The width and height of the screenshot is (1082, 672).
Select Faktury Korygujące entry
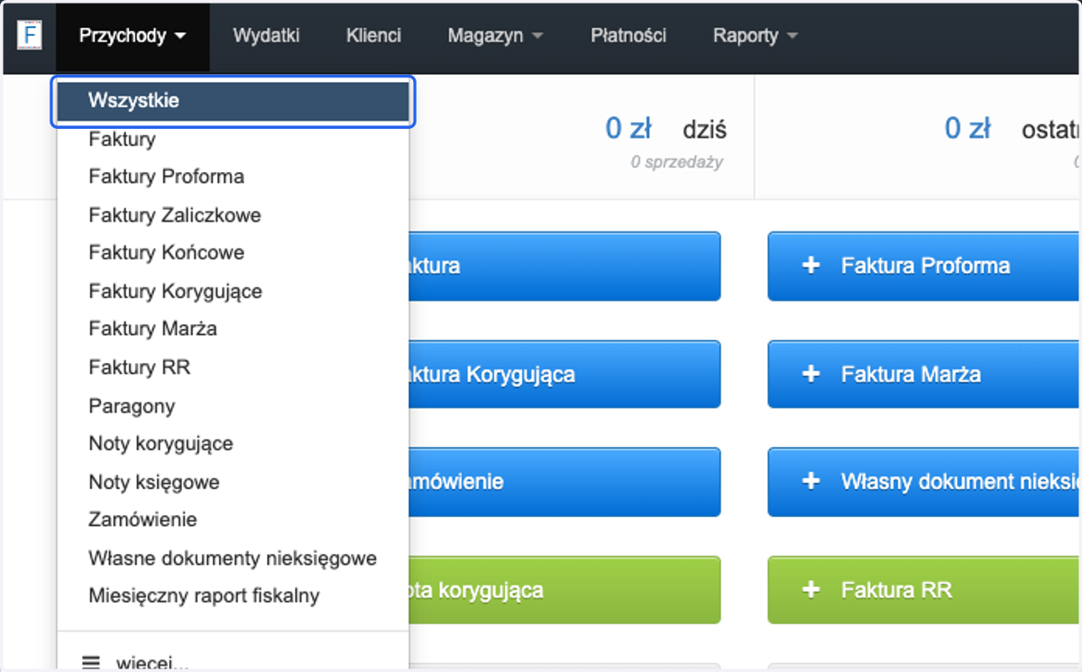(233, 291)
